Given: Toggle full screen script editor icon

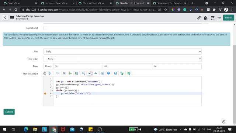Looking at the screenshot, I should pos(103,73).
